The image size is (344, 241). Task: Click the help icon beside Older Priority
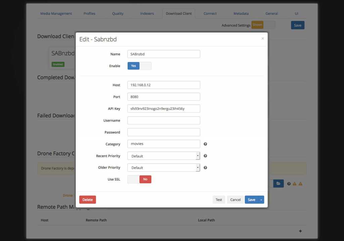pyautogui.click(x=205, y=167)
